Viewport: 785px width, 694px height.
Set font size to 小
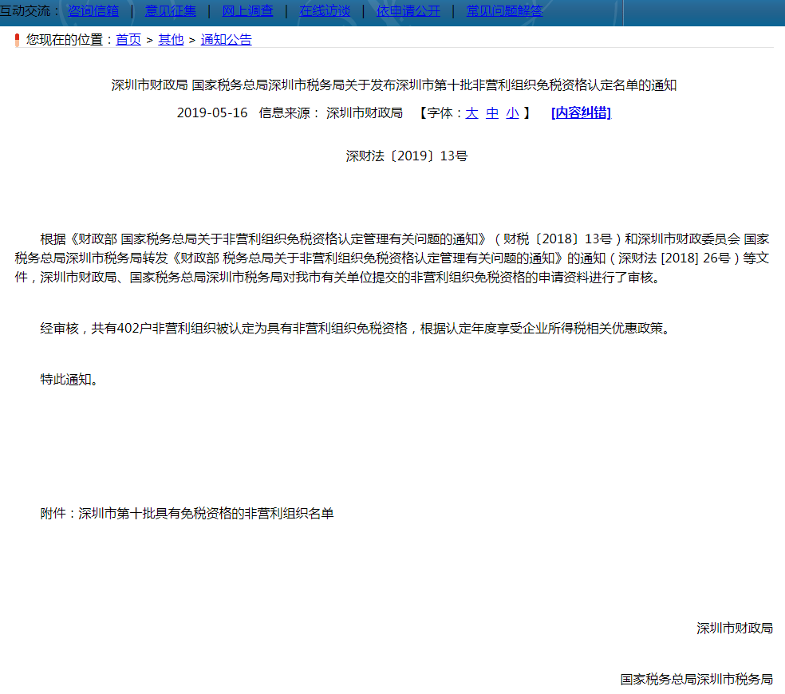[x=512, y=113]
